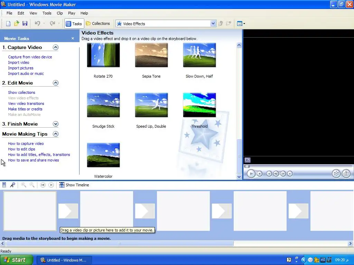Viewport: 354px width, 265px height.
Task: Click the New Project toolbar icon
Action: pyautogui.click(x=8, y=23)
